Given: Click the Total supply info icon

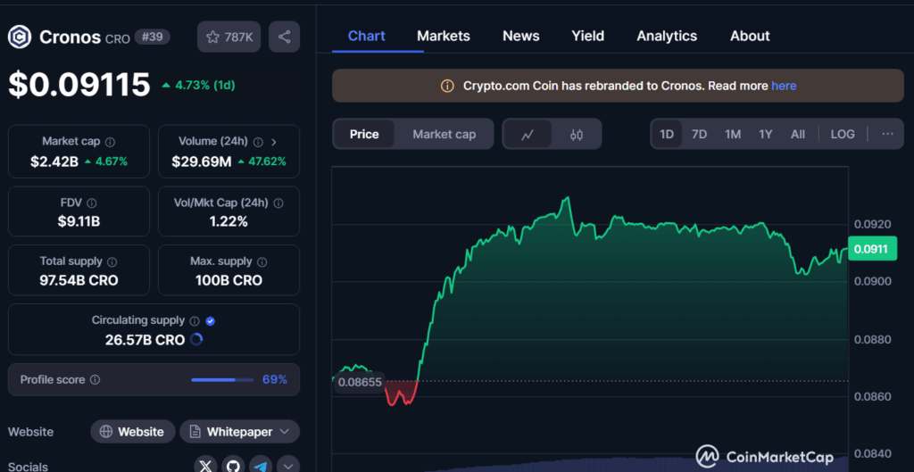Looking at the screenshot, I should (112, 262).
